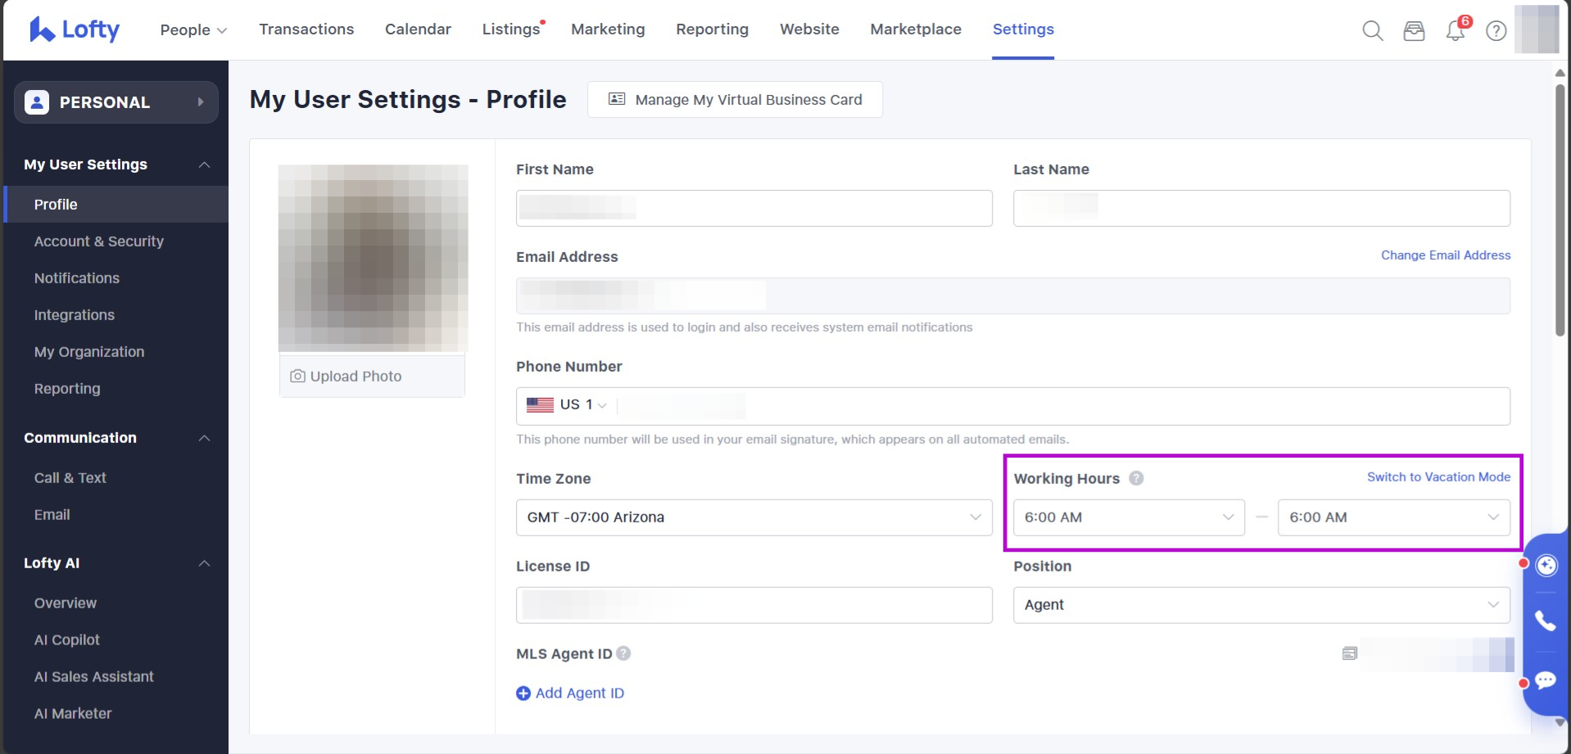Open the Time Zone dropdown

point(754,517)
